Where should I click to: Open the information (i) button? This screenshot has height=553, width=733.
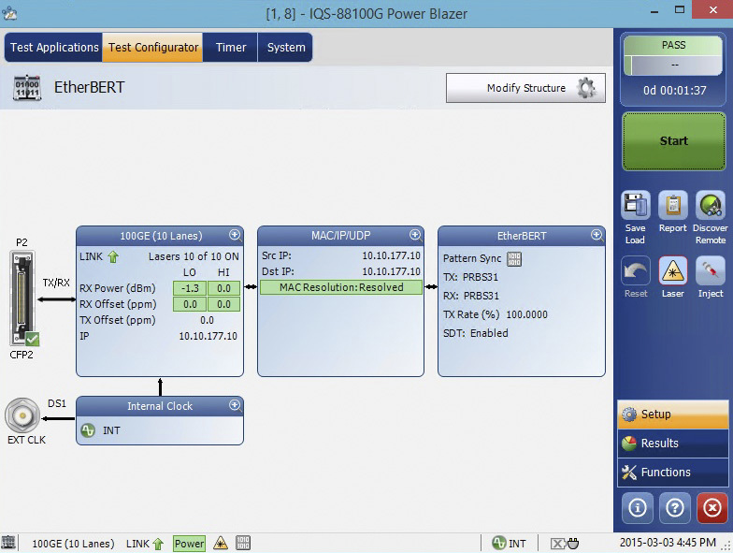pyautogui.click(x=638, y=507)
